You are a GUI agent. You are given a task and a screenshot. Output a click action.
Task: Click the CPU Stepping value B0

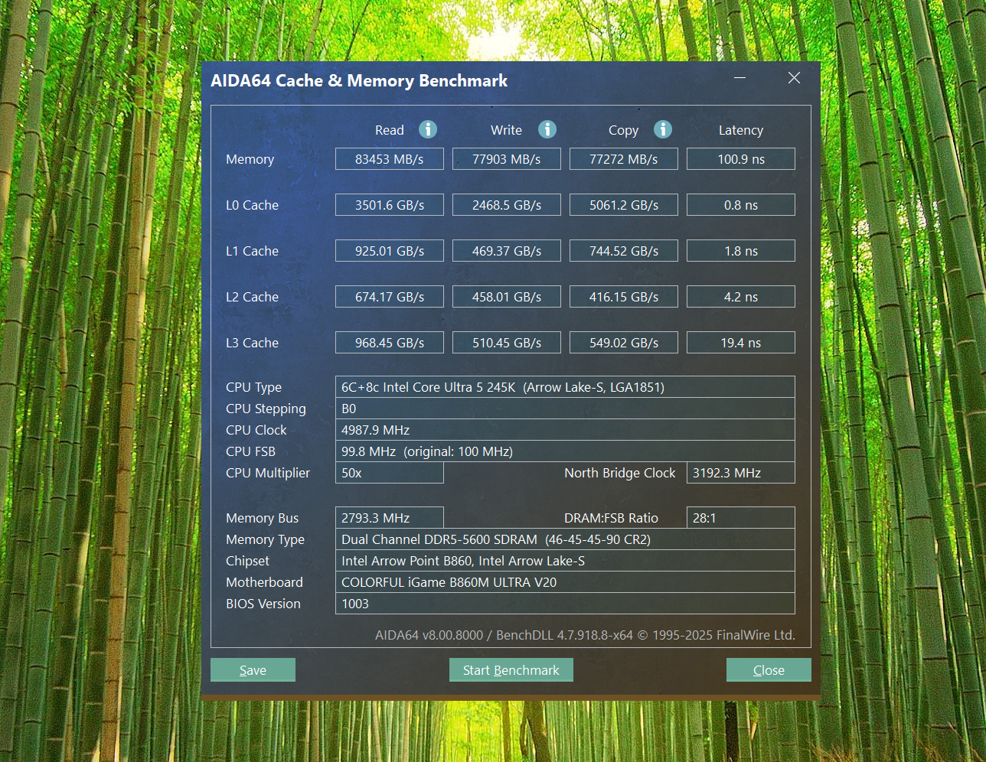click(x=565, y=409)
